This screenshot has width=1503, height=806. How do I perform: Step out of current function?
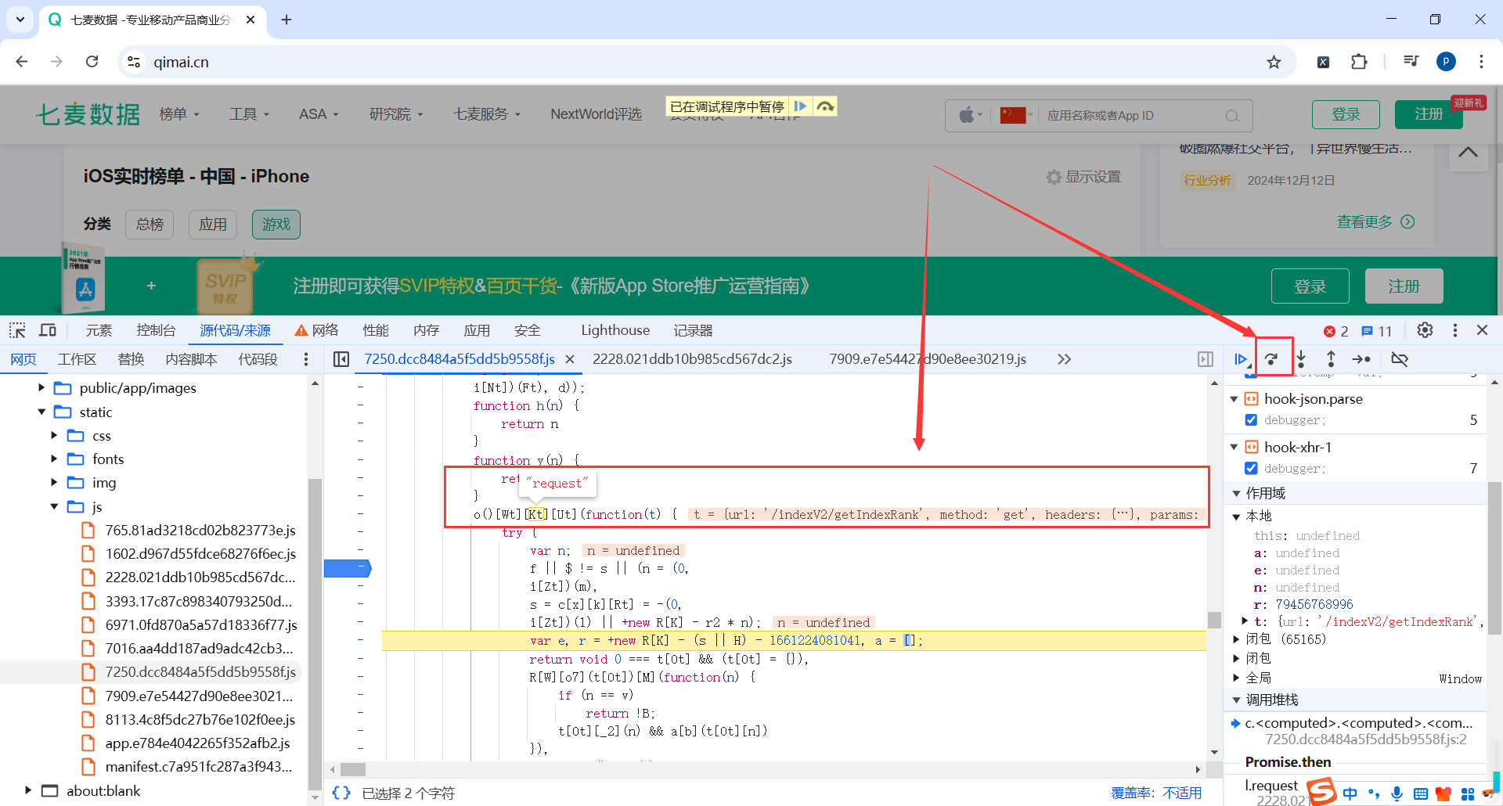point(1331,359)
